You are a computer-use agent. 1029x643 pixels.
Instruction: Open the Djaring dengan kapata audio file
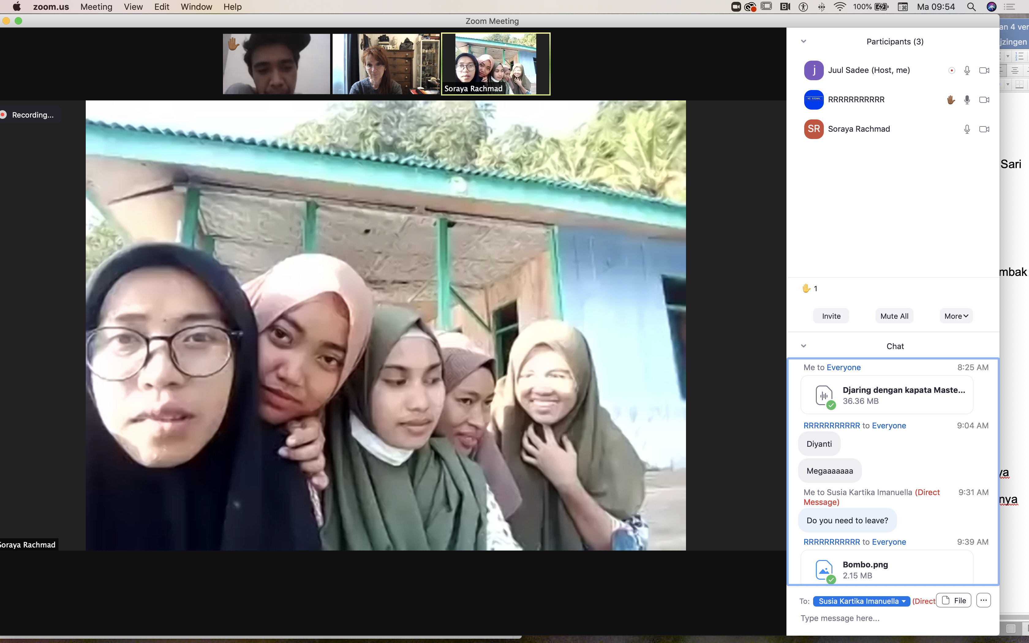pos(887,395)
